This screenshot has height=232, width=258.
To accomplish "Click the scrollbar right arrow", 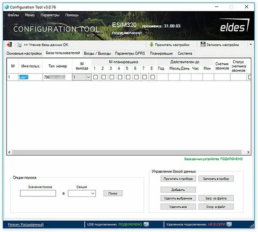I will click(248, 152).
